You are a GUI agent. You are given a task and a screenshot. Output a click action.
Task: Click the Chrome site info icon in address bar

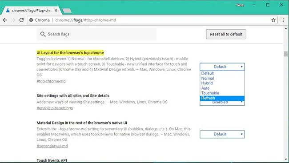point(31,20)
